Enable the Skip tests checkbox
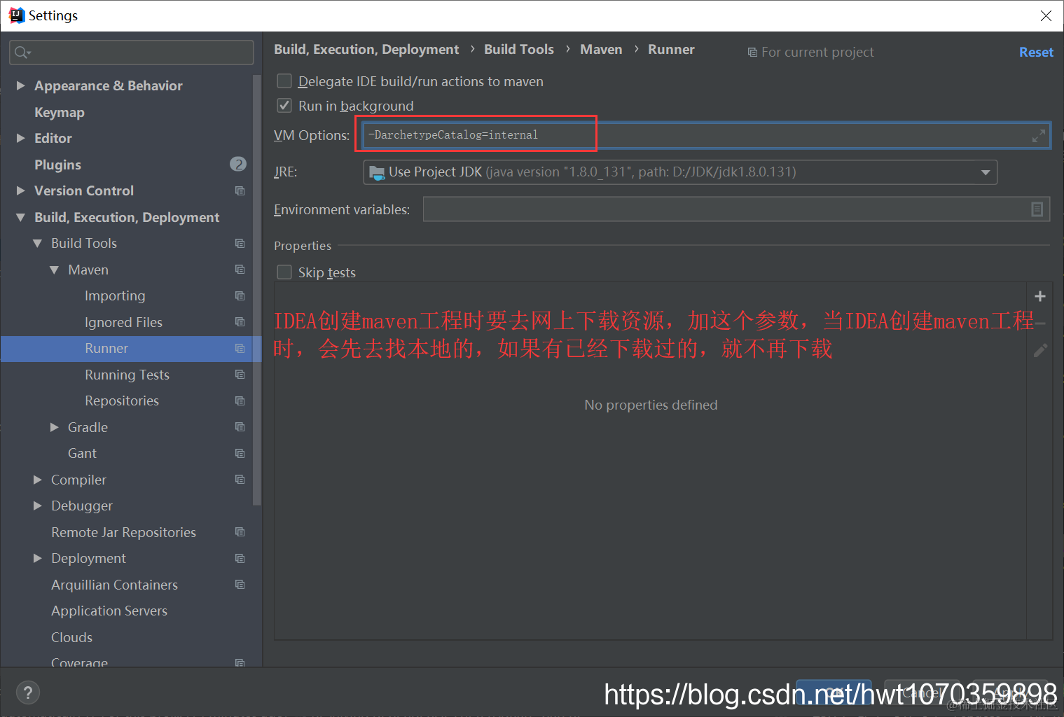 (284, 272)
